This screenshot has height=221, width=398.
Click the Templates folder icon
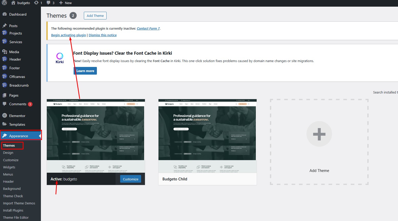tap(4, 124)
